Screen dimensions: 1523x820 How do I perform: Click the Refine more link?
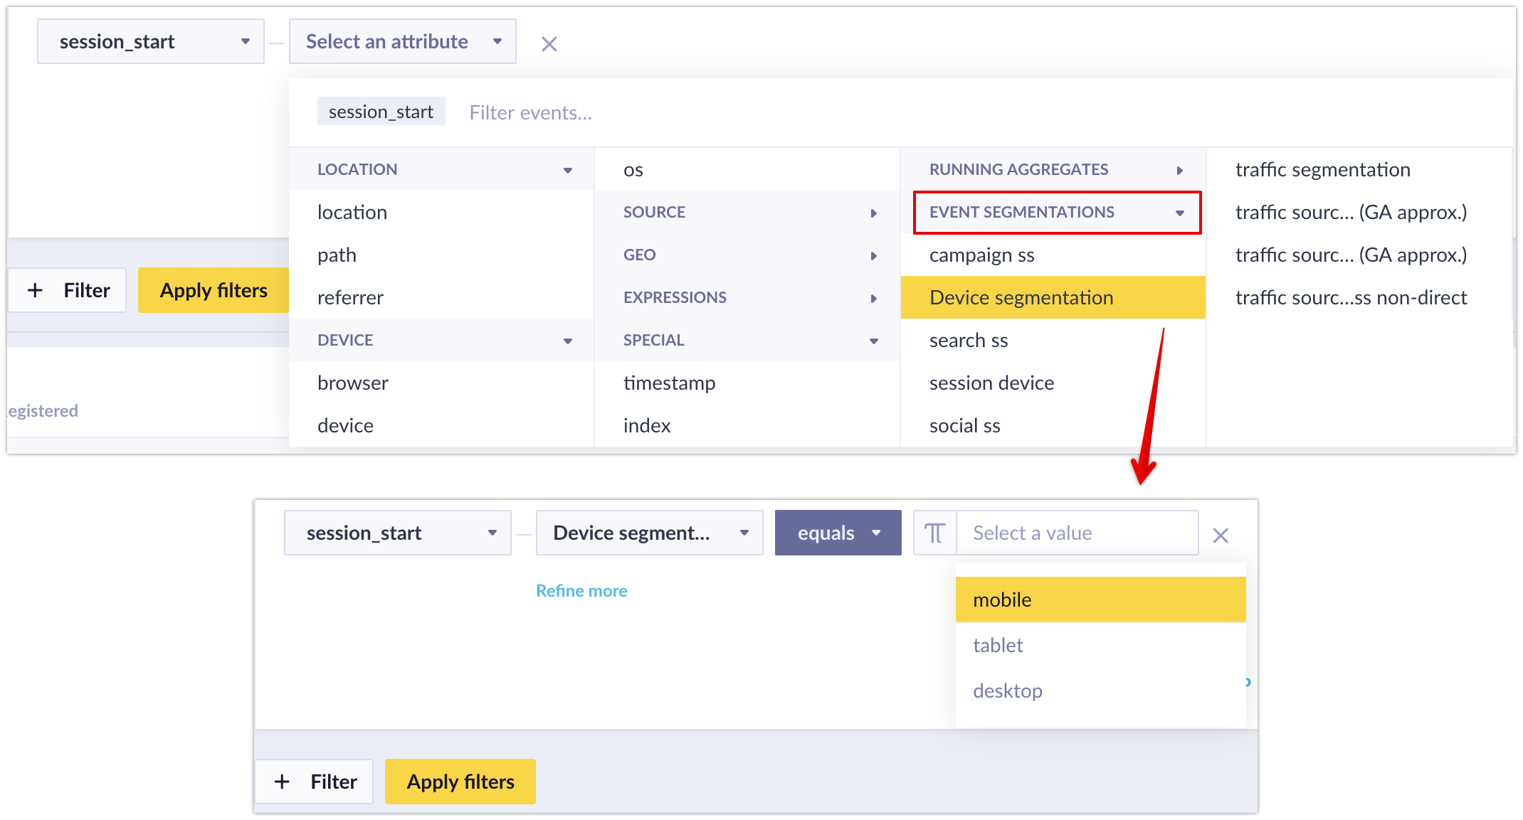click(581, 591)
